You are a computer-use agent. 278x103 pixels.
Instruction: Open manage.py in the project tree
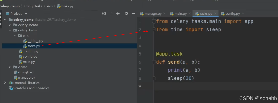tap(24, 78)
